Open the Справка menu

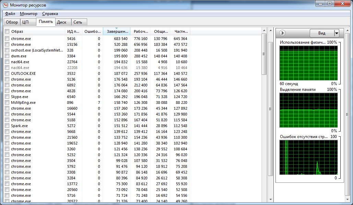(x=50, y=14)
